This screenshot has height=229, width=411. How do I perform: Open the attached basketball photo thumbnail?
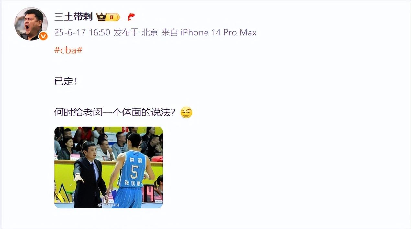[108, 167]
